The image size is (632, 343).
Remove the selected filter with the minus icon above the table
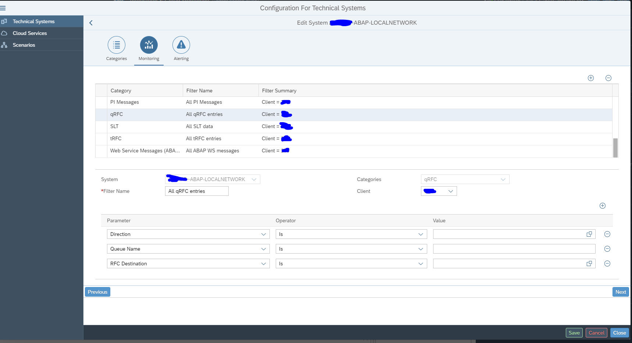point(608,78)
